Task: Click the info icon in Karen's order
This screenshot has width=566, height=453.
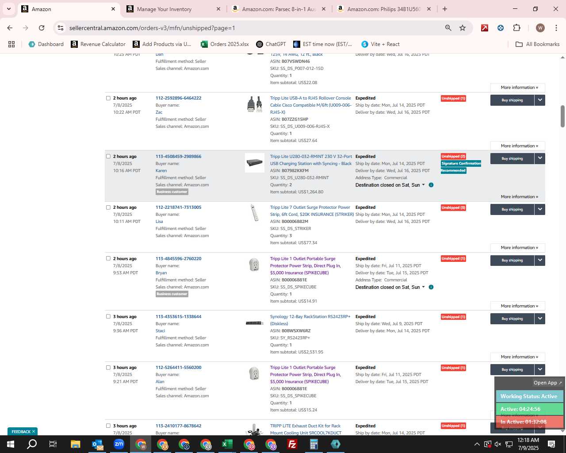Action: [431, 185]
